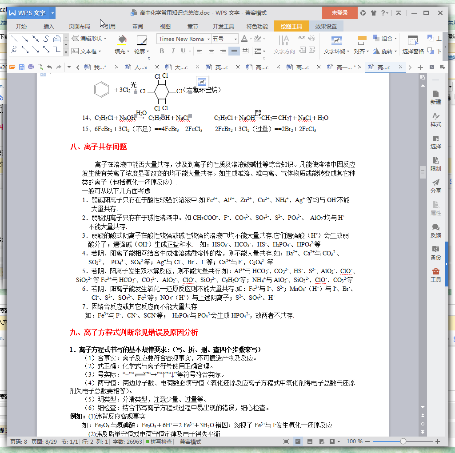Click the 未登录 login button
Screen dimensions: 455x453
[x=339, y=13]
